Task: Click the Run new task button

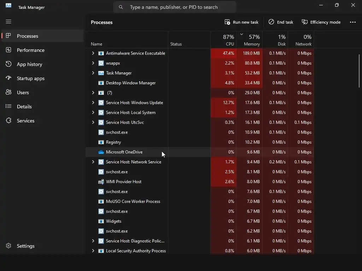Action: (241, 22)
